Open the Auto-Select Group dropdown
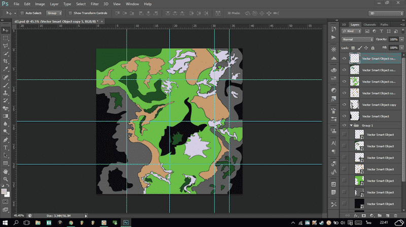Screen dimensions: 406x227 [x=54, y=13]
